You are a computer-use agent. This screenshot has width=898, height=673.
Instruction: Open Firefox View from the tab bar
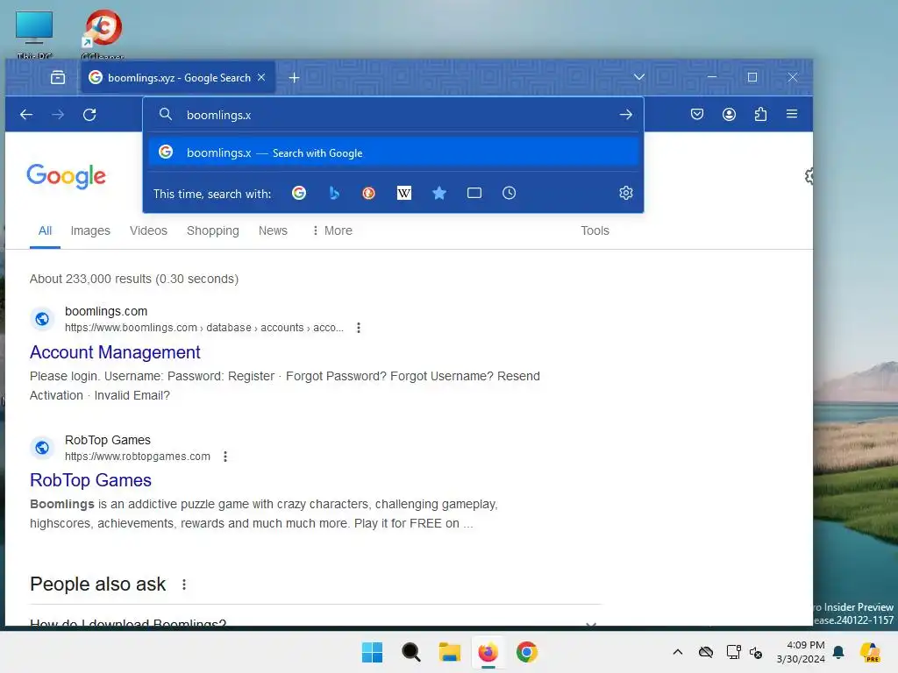58,77
